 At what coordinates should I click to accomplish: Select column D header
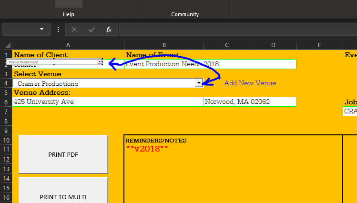point(273,45)
